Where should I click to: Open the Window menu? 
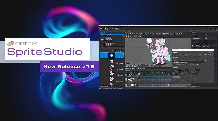122,27
